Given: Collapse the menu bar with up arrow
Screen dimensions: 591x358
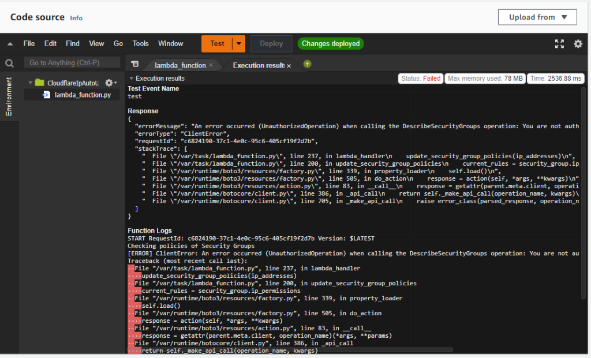Looking at the screenshot, I should [x=10, y=44].
